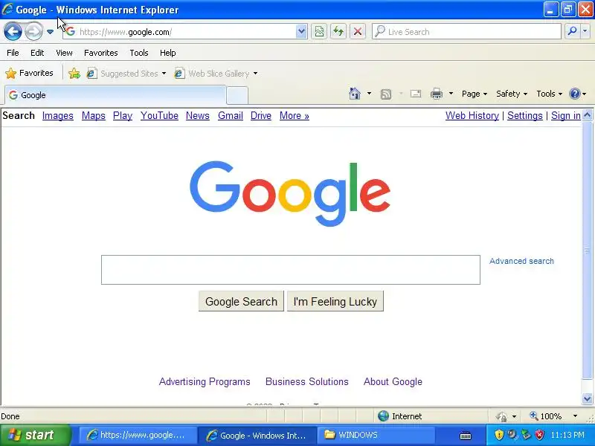Open the recent pages dropdown arrow
The image size is (595, 446).
coord(50,32)
